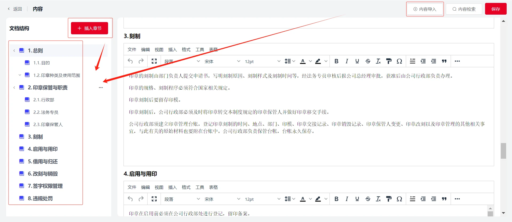Apply bold in the 3.刻制 editor

point(336,61)
